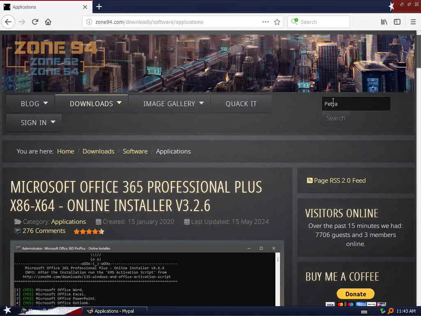Click the magnifier tray icon
The image size is (421, 316).
(x=391, y=311)
